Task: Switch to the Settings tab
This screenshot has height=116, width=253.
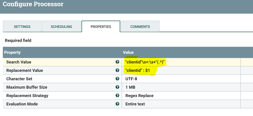Action: (x=22, y=26)
